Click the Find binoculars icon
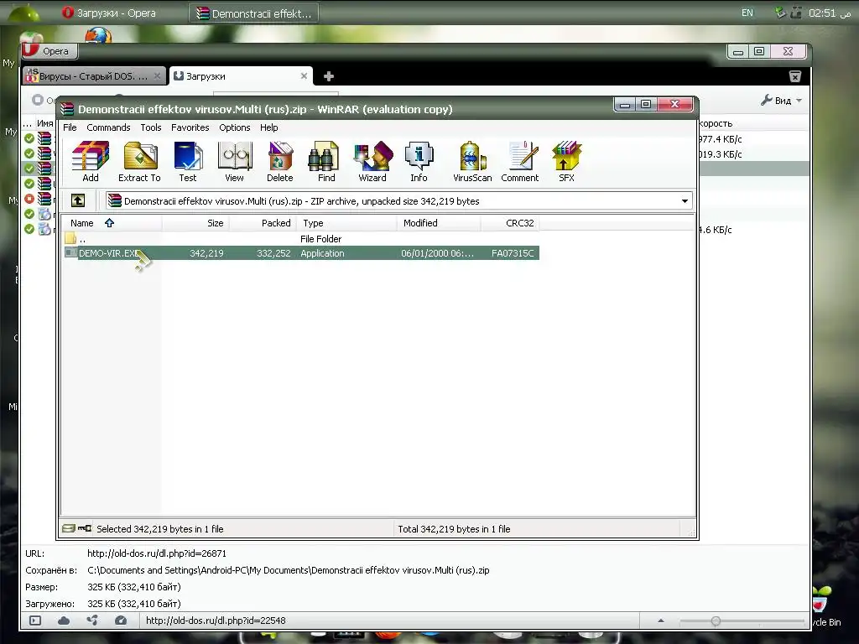The width and height of the screenshot is (859, 644). tap(326, 162)
